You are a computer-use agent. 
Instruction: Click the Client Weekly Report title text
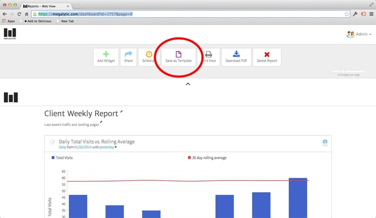(81, 114)
